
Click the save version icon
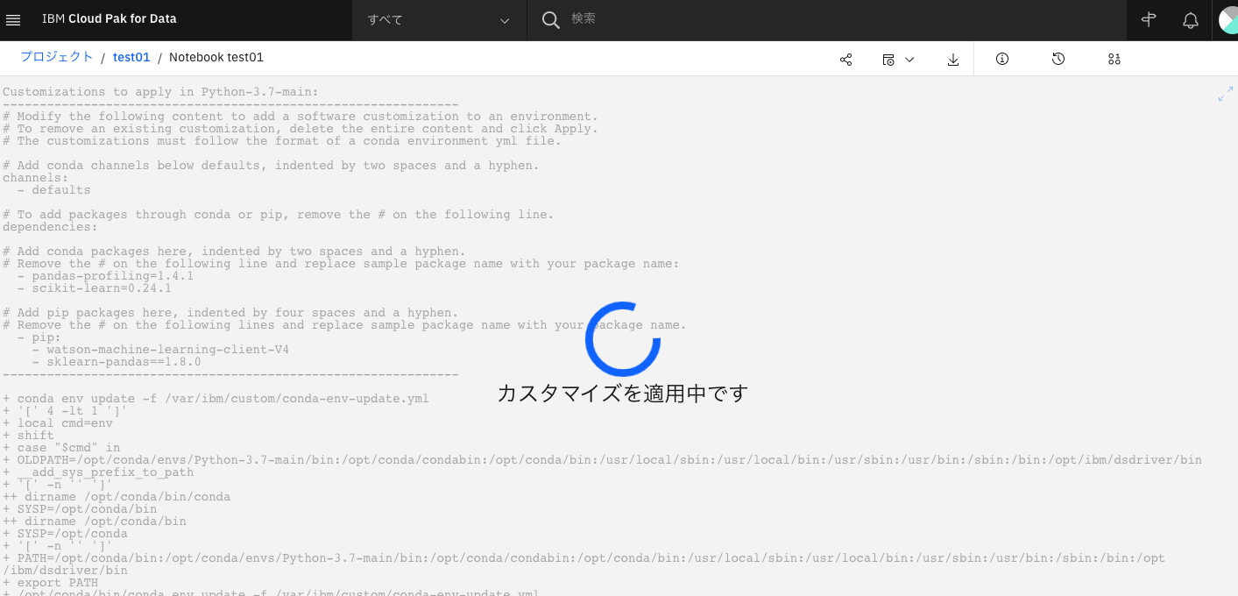coord(888,59)
